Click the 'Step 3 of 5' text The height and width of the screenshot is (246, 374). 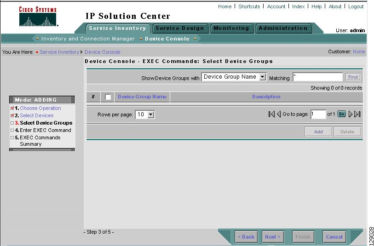tap(99, 232)
